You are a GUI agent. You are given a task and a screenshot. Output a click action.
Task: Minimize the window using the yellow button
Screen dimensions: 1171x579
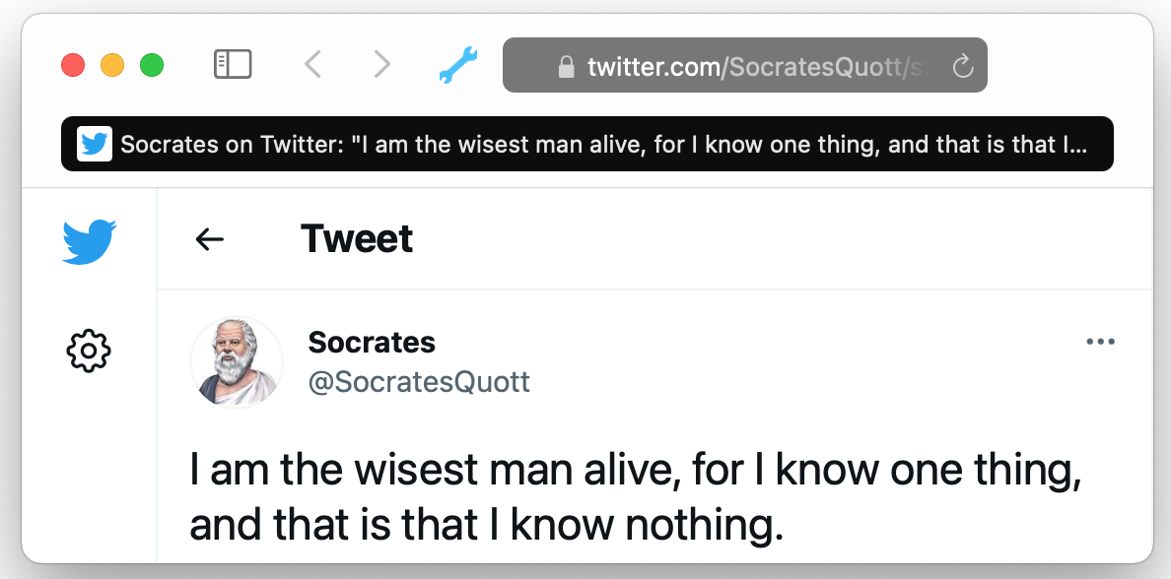coord(112,66)
